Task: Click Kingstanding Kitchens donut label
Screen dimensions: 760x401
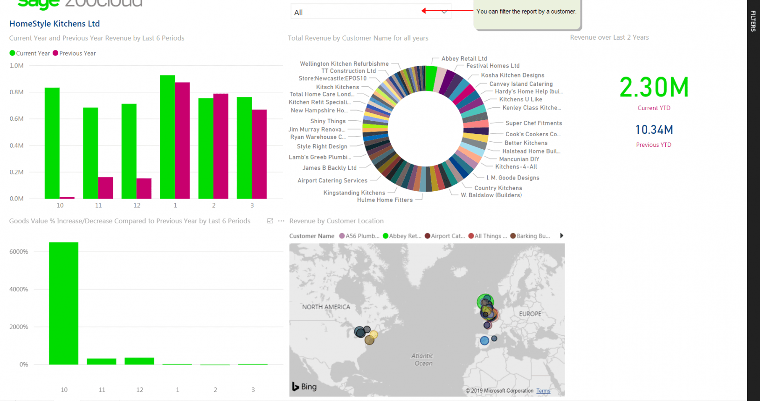Action: click(354, 193)
